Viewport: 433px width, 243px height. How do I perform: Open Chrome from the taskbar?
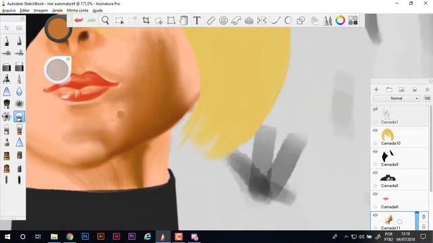point(70,237)
